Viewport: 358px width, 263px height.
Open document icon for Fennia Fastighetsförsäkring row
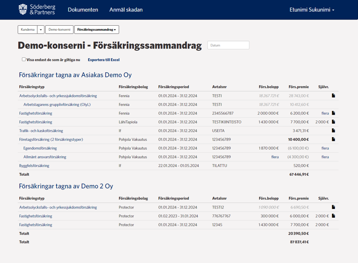click(333, 113)
